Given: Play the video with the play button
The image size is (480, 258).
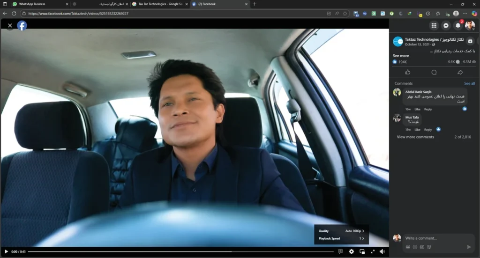Looking at the screenshot, I should tap(6, 251).
